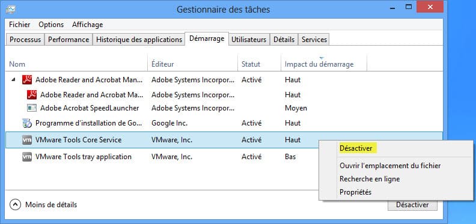This screenshot has width=476, height=224.
Task: Select the VMware Tools Core Service name
Action: (78, 140)
